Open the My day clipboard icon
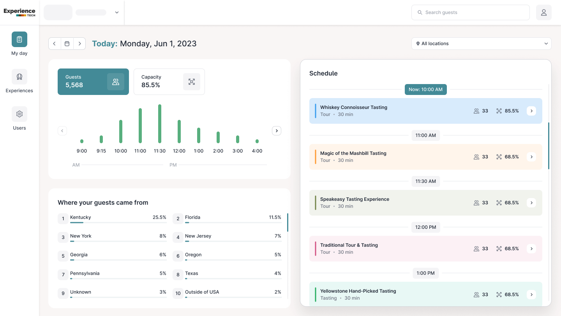 pyautogui.click(x=19, y=39)
